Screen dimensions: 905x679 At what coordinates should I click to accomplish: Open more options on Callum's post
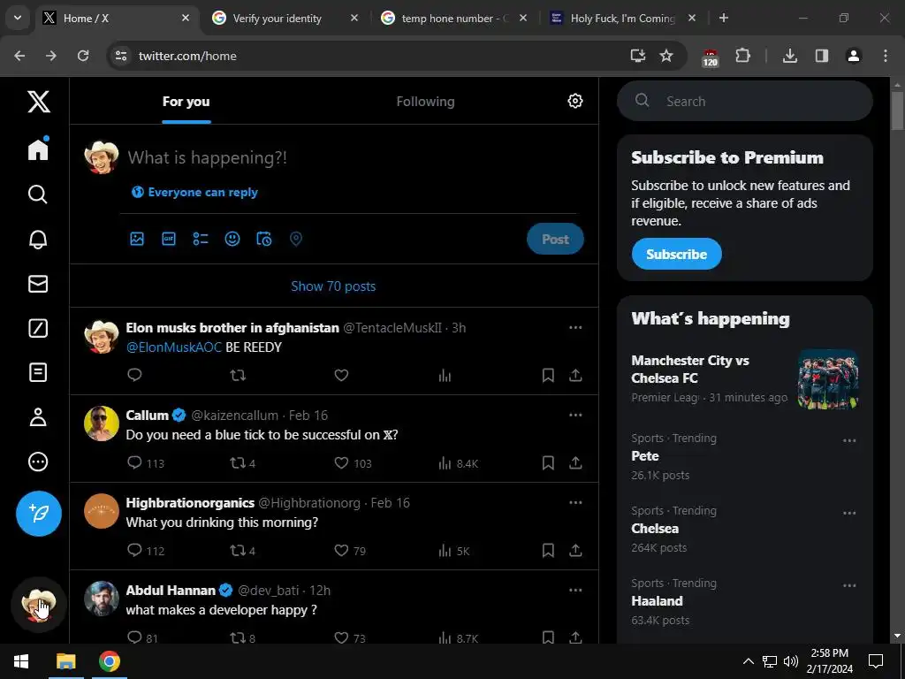click(575, 415)
